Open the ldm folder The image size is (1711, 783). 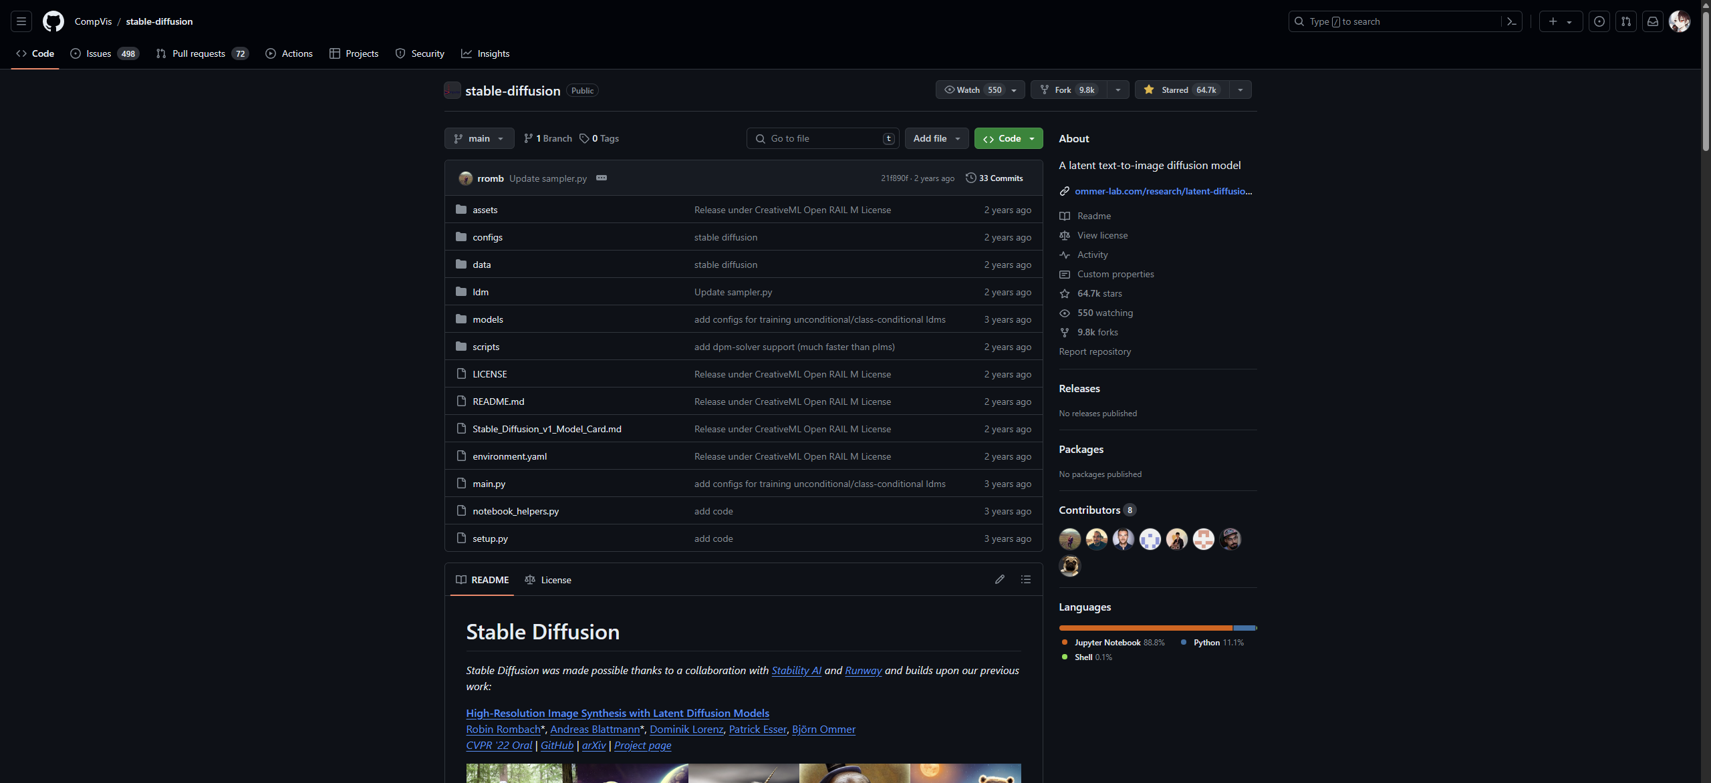pyautogui.click(x=480, y=292)
